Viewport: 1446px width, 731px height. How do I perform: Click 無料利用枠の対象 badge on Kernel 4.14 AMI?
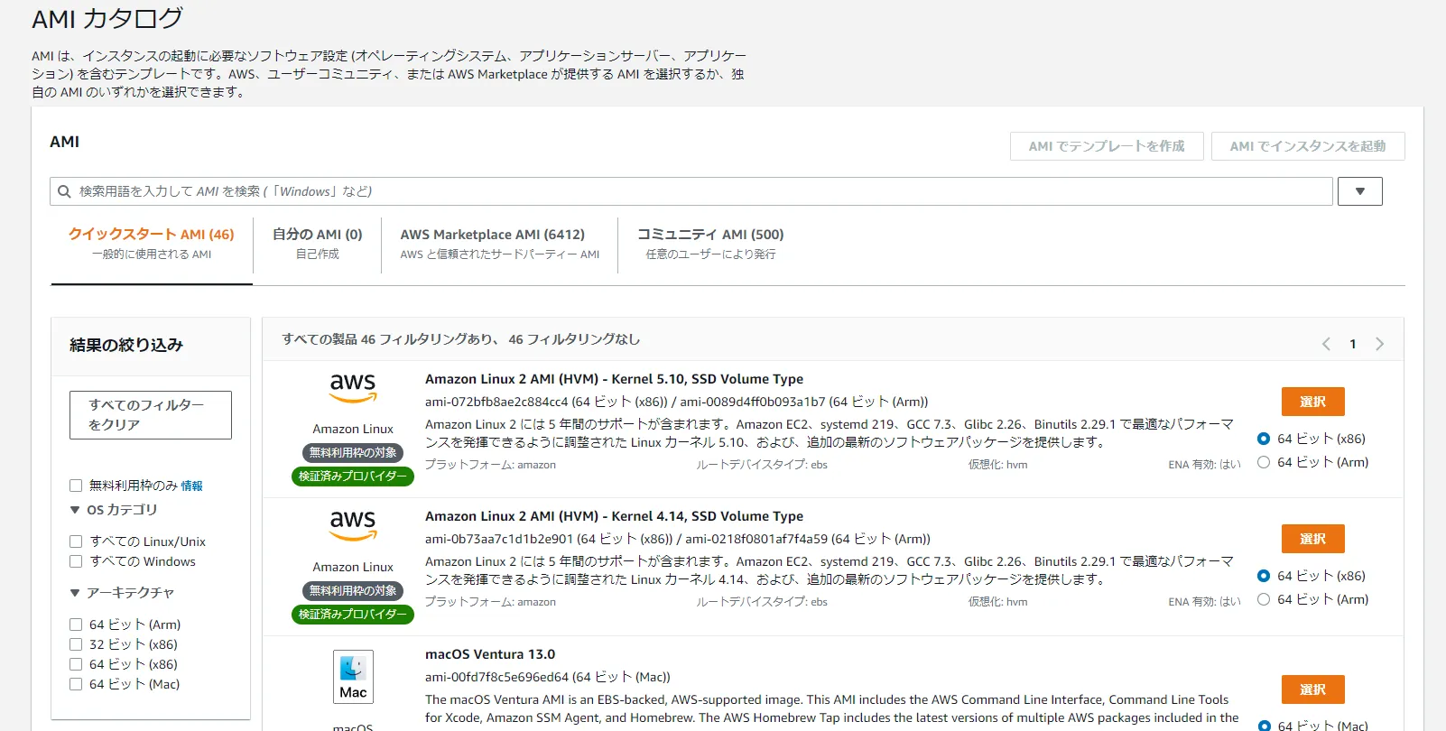(x=353, y=591)
